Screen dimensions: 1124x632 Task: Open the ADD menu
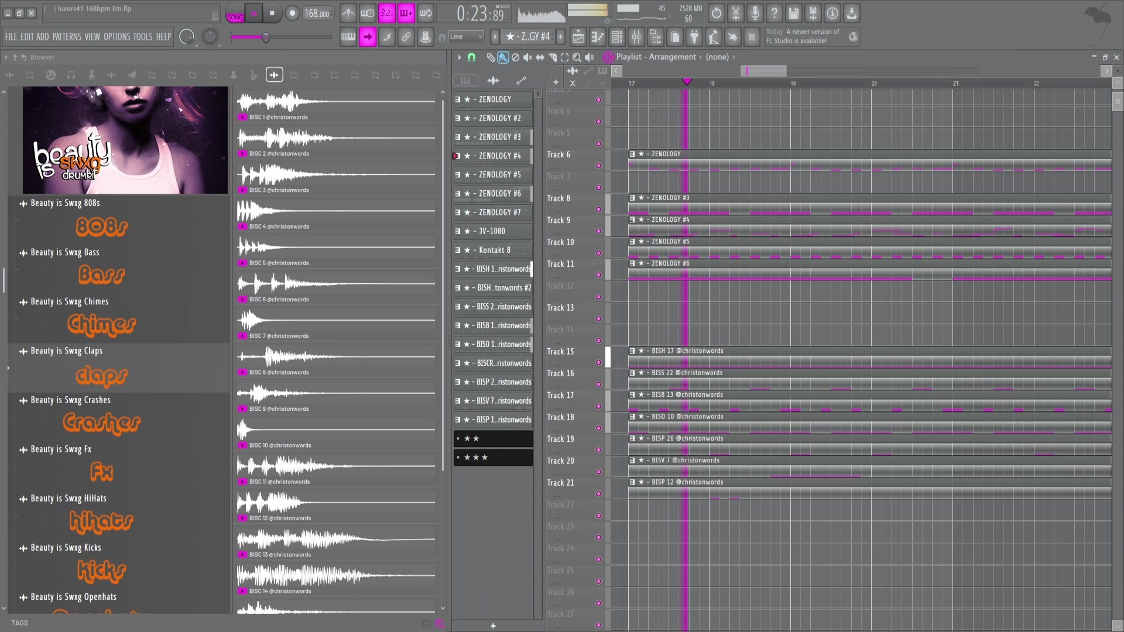coord(43,37)
